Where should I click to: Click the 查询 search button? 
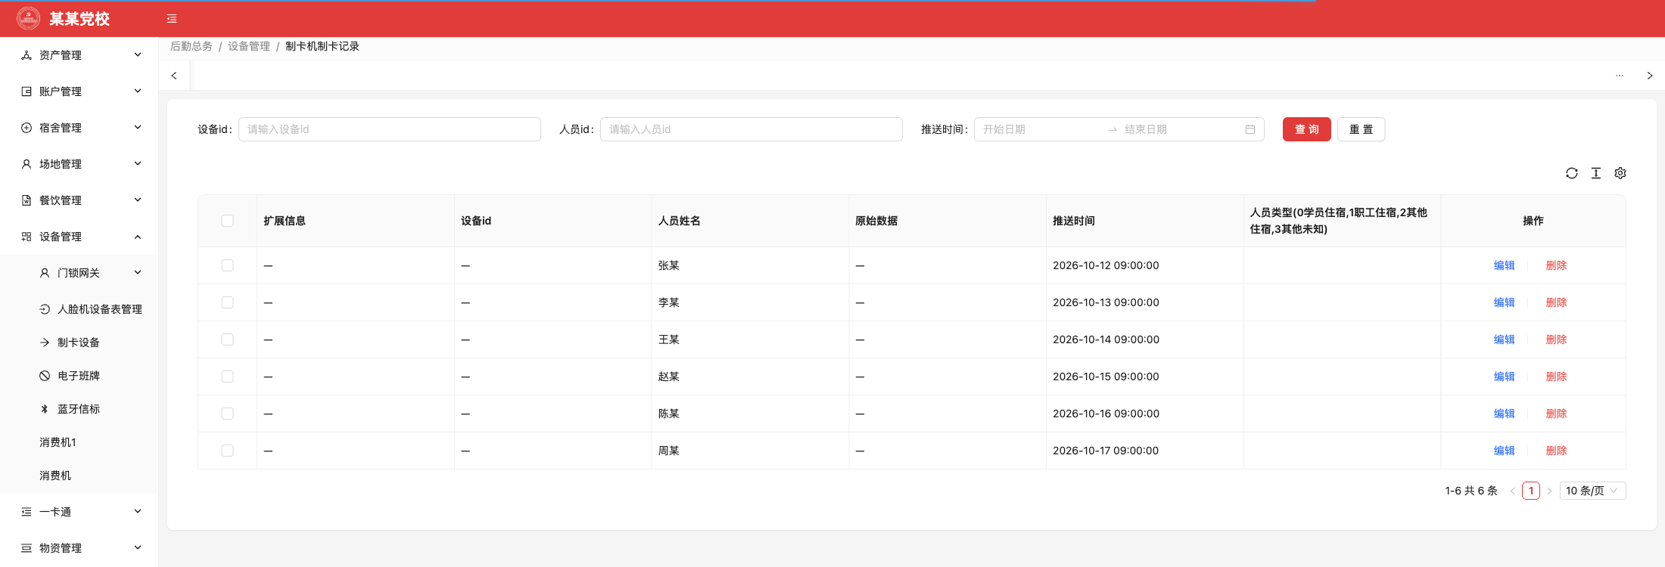click(1306, 129)
